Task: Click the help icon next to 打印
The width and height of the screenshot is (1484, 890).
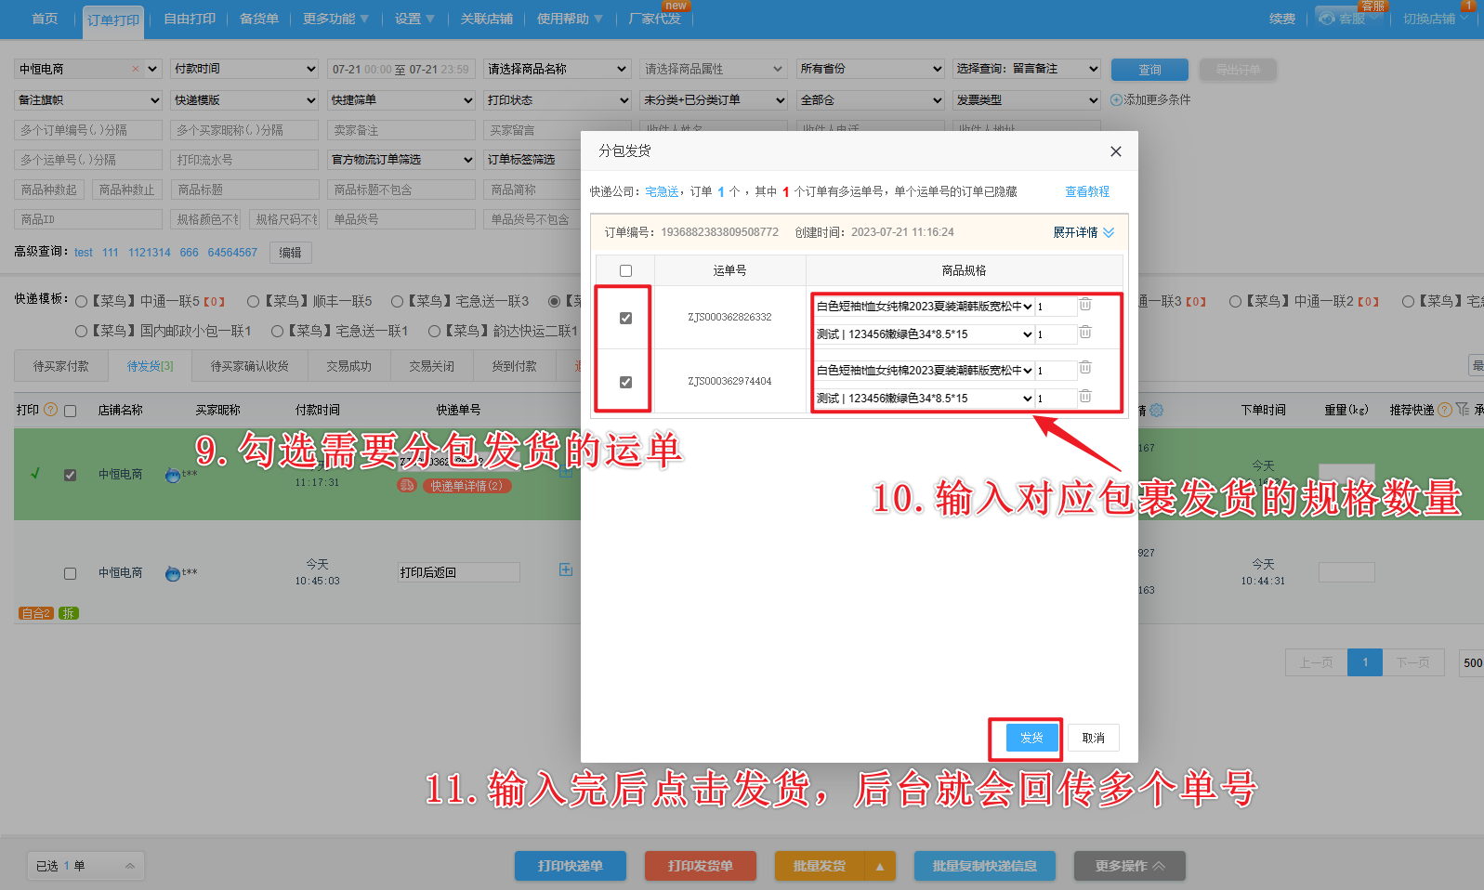Action: click(x=51, y=410)
